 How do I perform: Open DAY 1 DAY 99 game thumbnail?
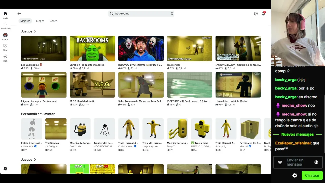pyautogui.click(x=92, y=169)
